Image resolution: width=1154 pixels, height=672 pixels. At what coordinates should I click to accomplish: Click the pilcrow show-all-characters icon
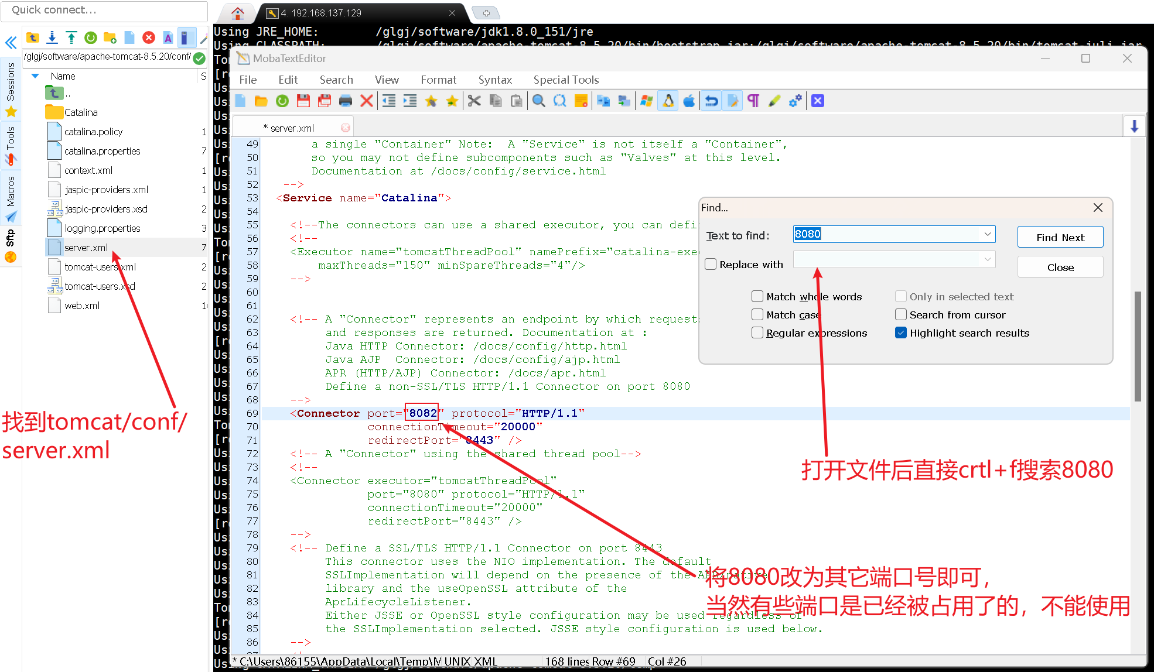pyautogui.click(x=753, y=101)
